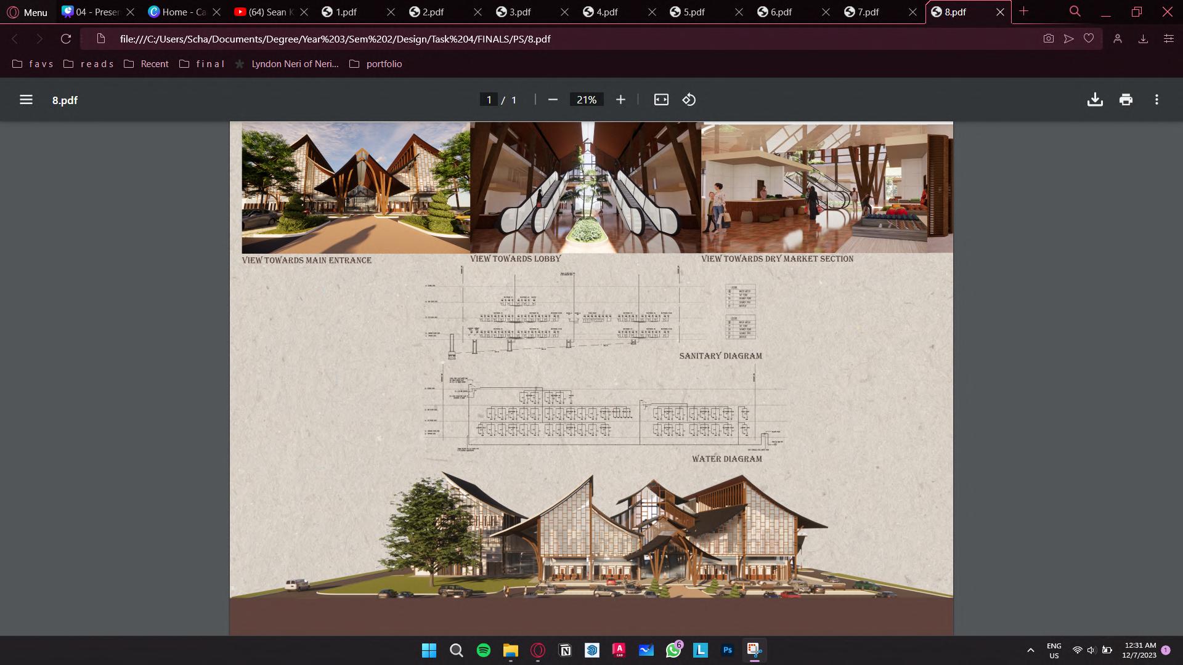1183x665 pixels.
Task: Click the fit to page icon
Action: (x=661, y=100)
